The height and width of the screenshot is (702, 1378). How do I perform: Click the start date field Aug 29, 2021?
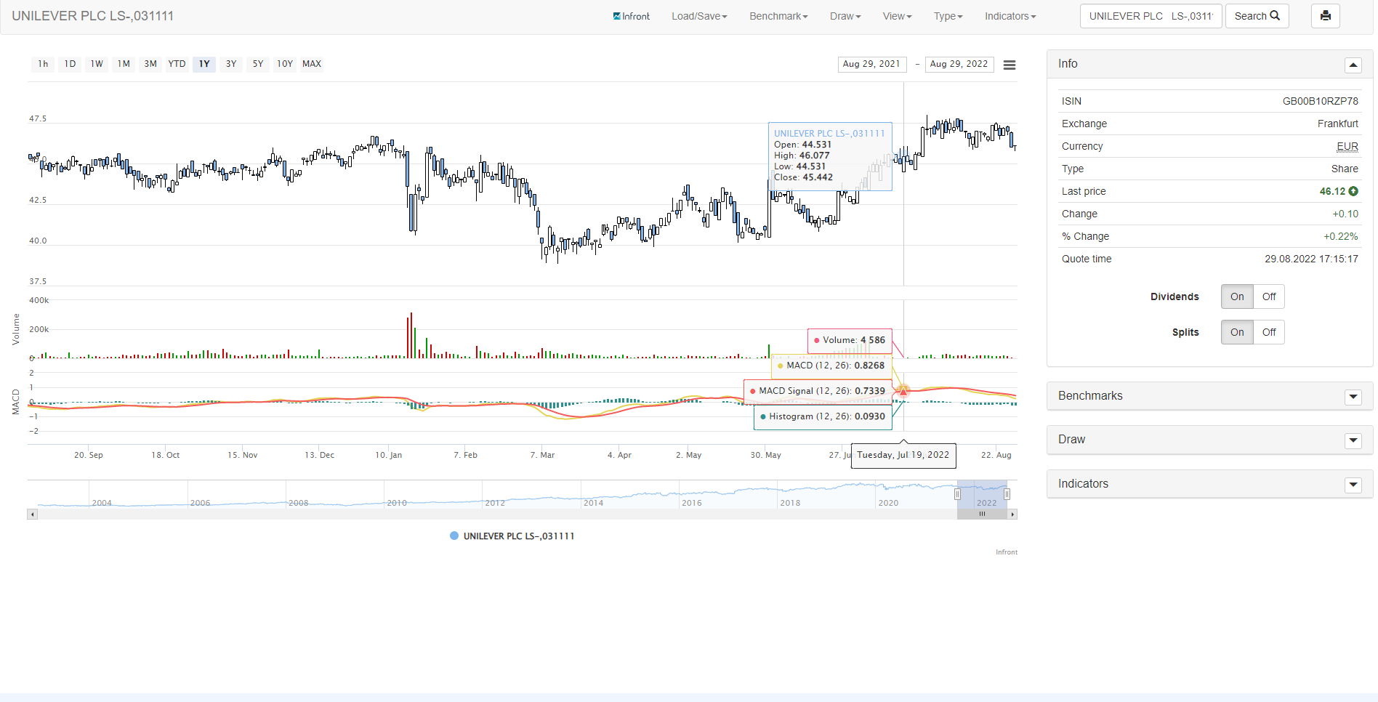click(871, 64)
